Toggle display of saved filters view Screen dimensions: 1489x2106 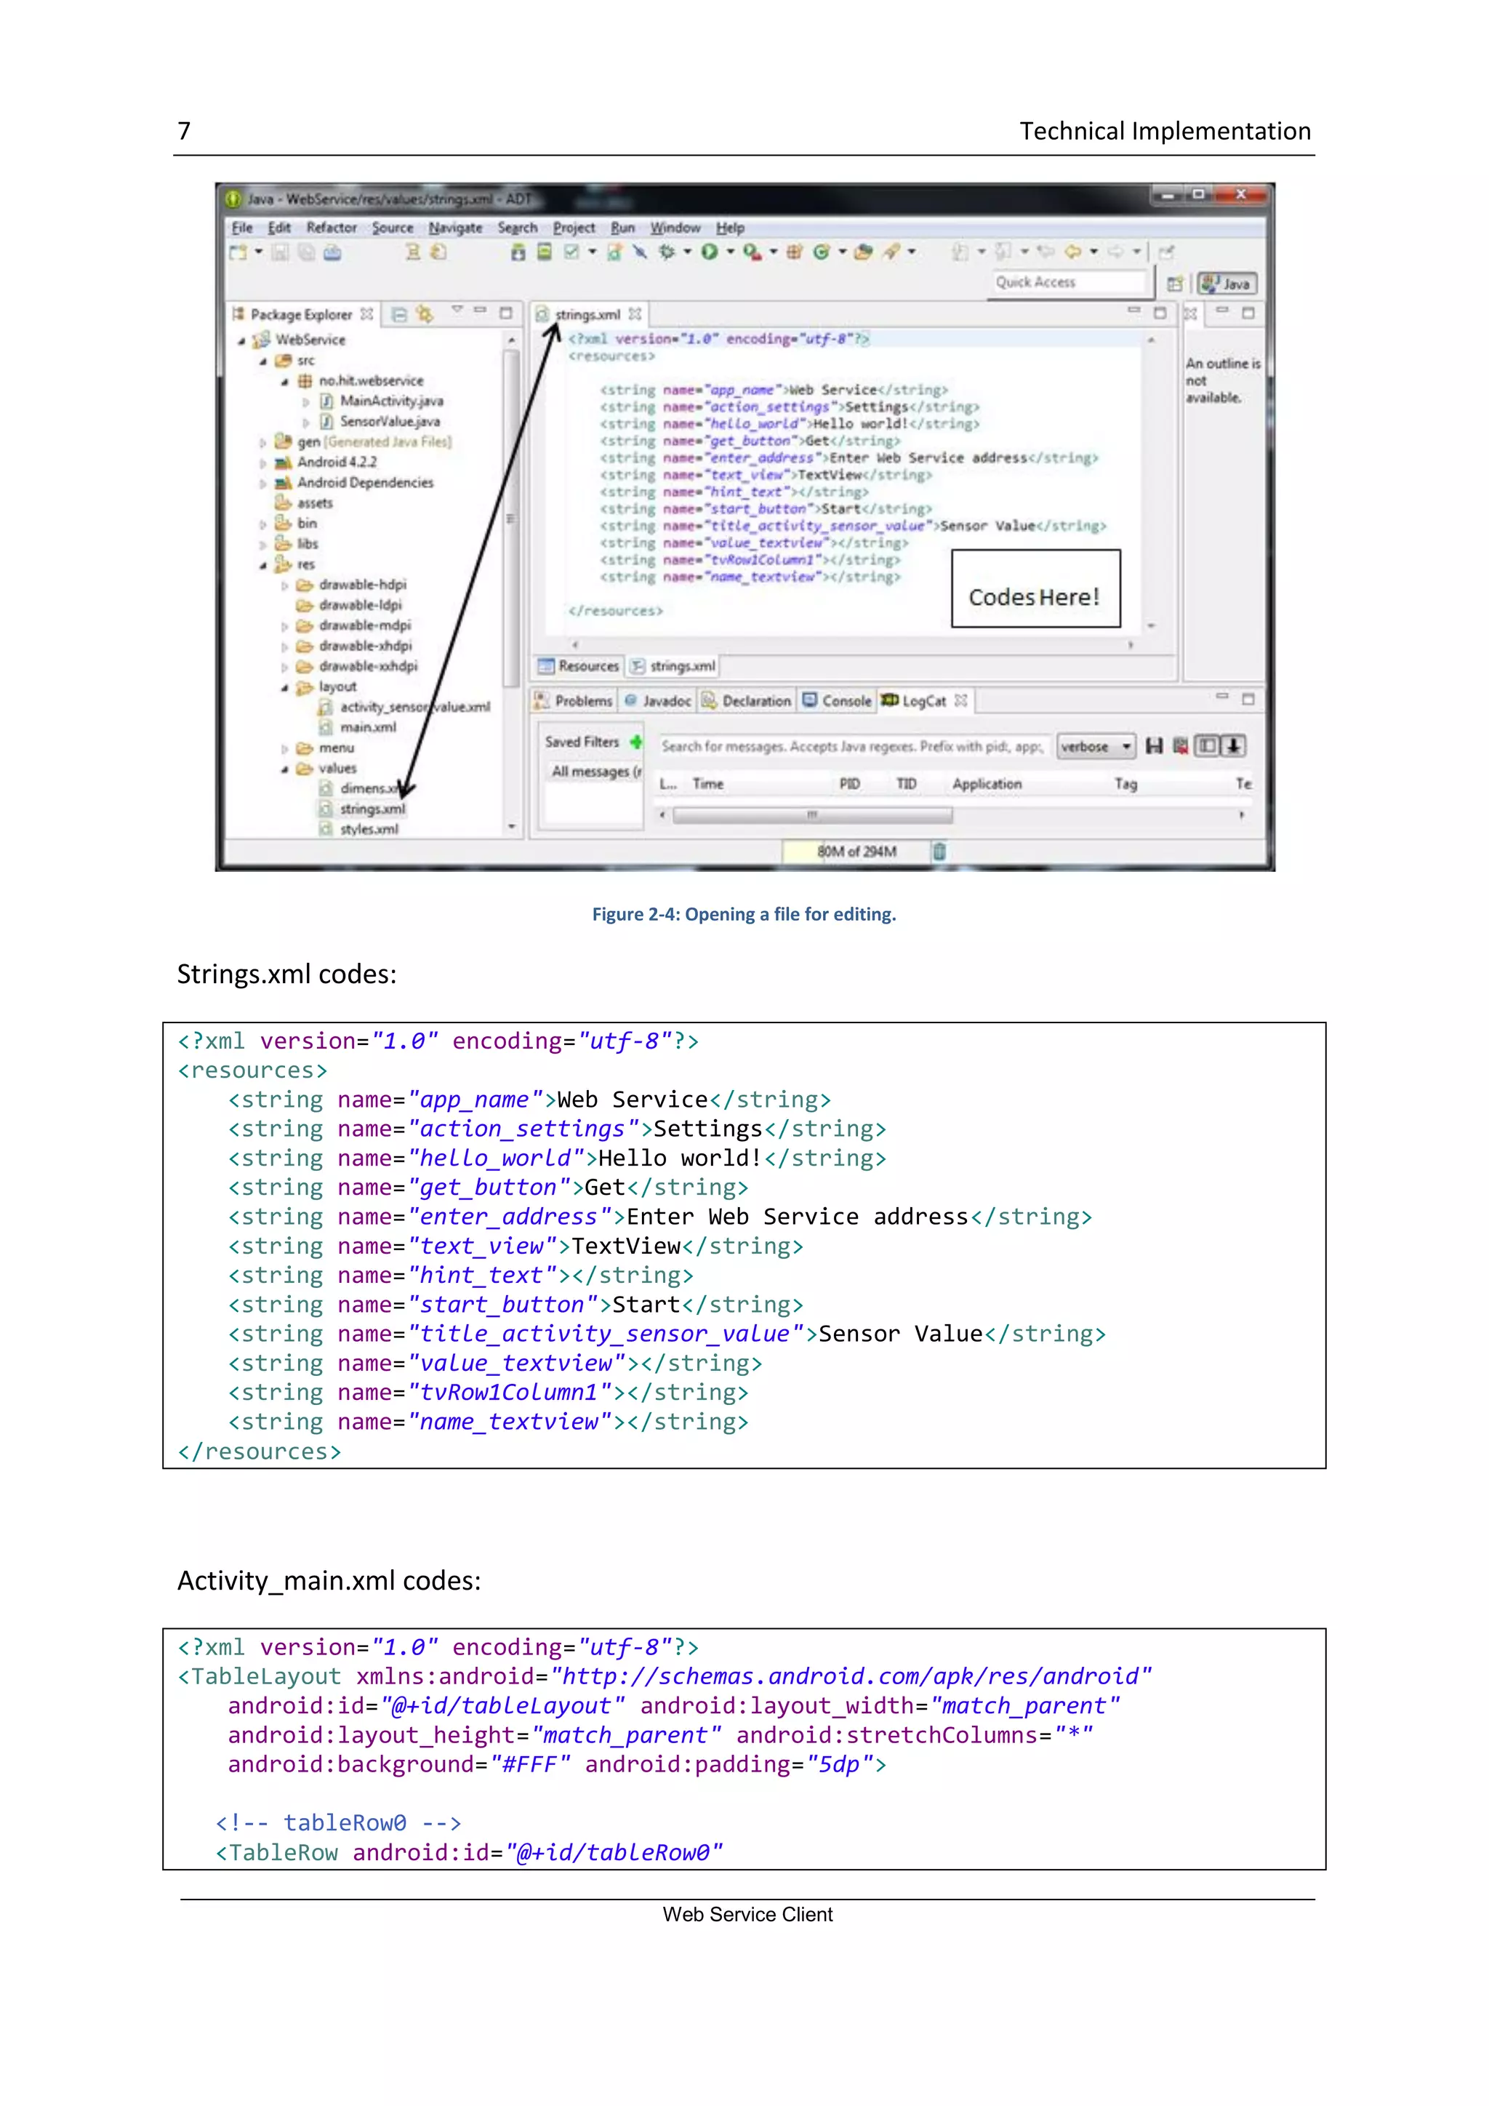coord(1208,747)
